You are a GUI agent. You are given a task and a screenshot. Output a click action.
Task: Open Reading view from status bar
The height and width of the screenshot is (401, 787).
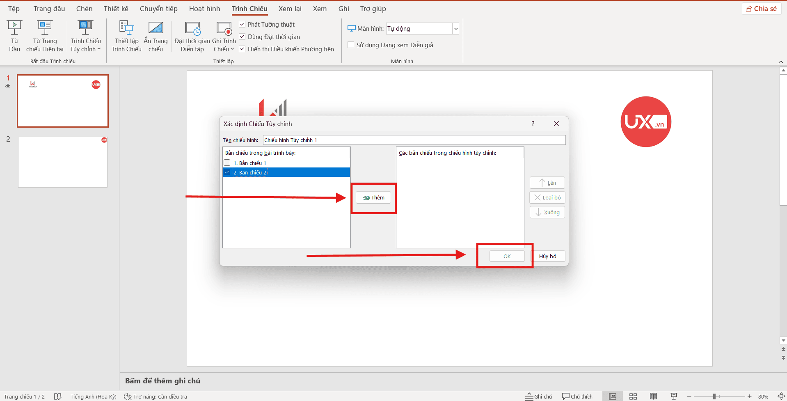(x=653, y=396)
